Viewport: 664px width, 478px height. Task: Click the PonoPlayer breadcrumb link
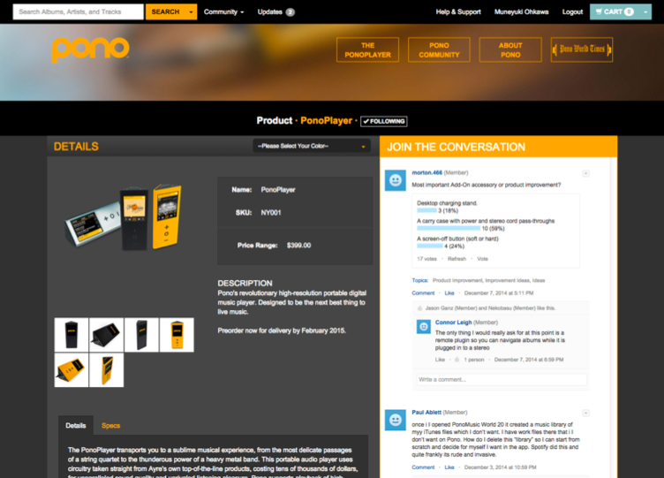(326, 121)
